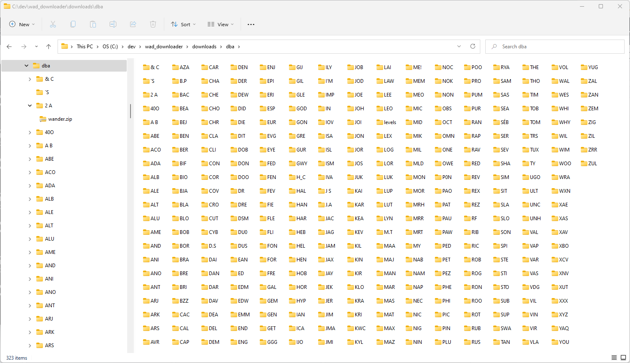630x363 pixels.
Task: Select the BZZ folder
Action: tap(181, 301)
